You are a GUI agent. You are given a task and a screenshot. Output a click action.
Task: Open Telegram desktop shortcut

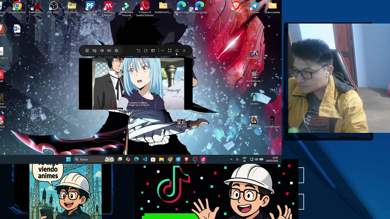click(x=254, y=8)
